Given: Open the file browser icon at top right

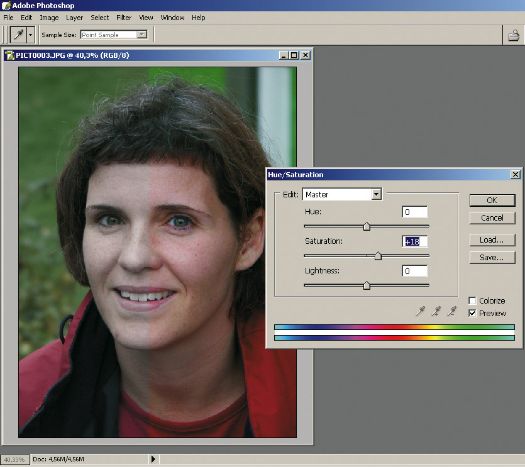Looking at the screenshot, I should tap(514, 35).
